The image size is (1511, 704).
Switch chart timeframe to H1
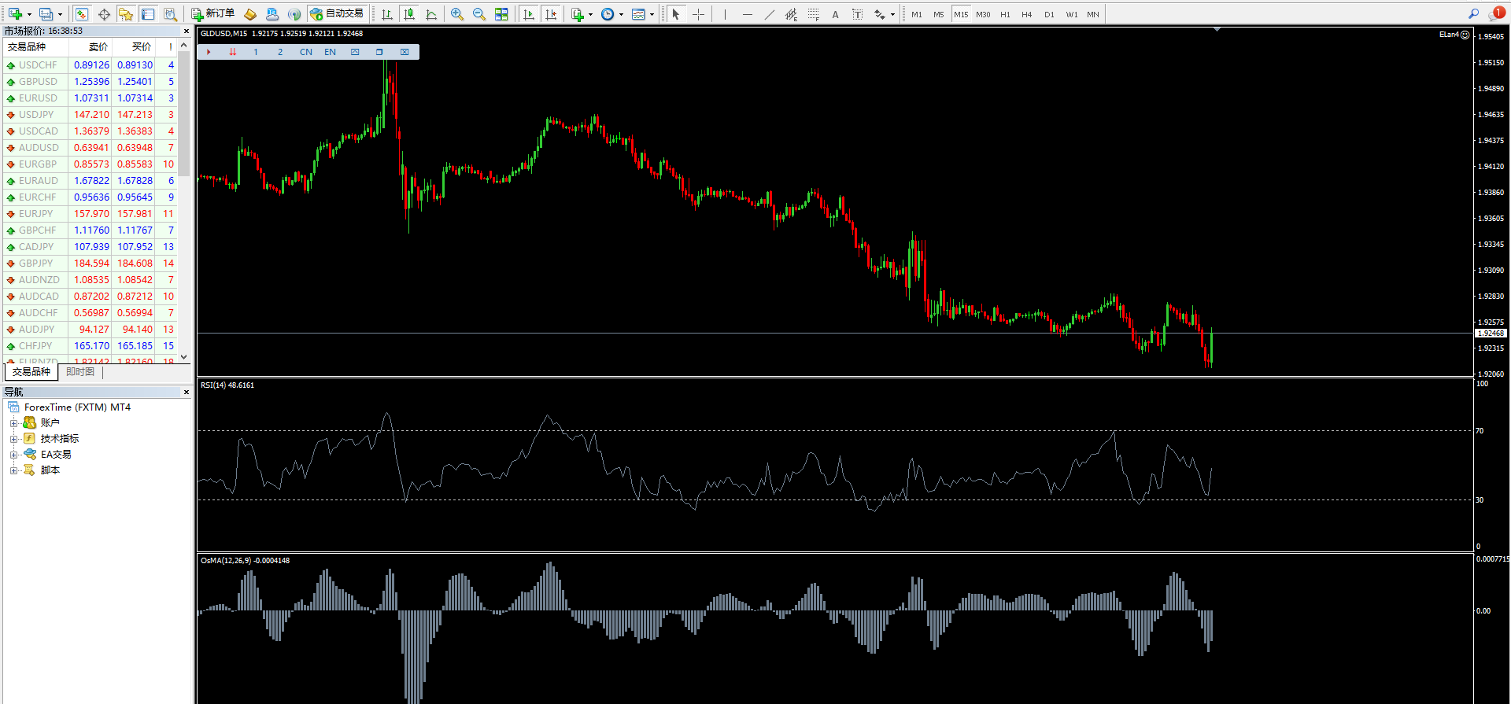1005,14
